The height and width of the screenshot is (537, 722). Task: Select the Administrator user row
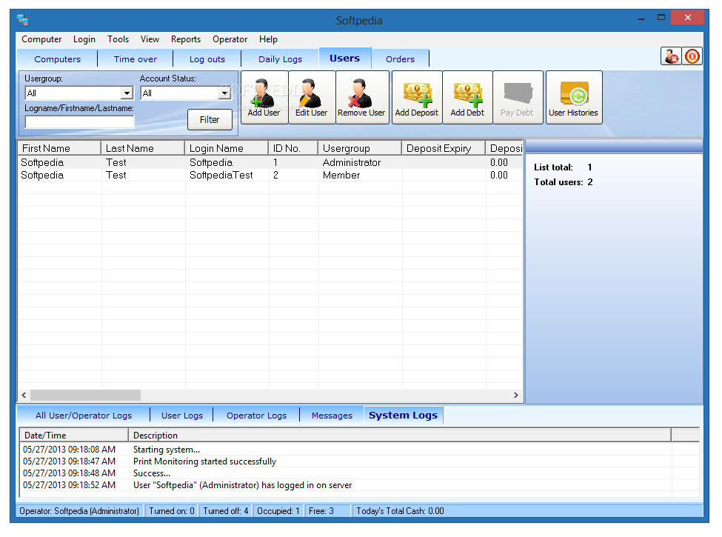(x=270, y=162)
